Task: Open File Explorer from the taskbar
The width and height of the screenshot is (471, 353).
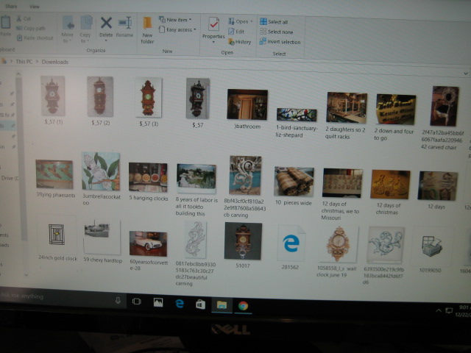Action: click(x=222, y=305)
